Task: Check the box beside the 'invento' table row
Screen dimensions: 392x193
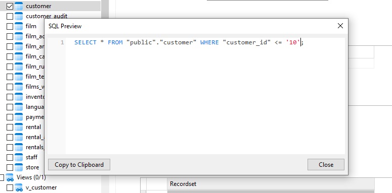Action: [10, 97]
